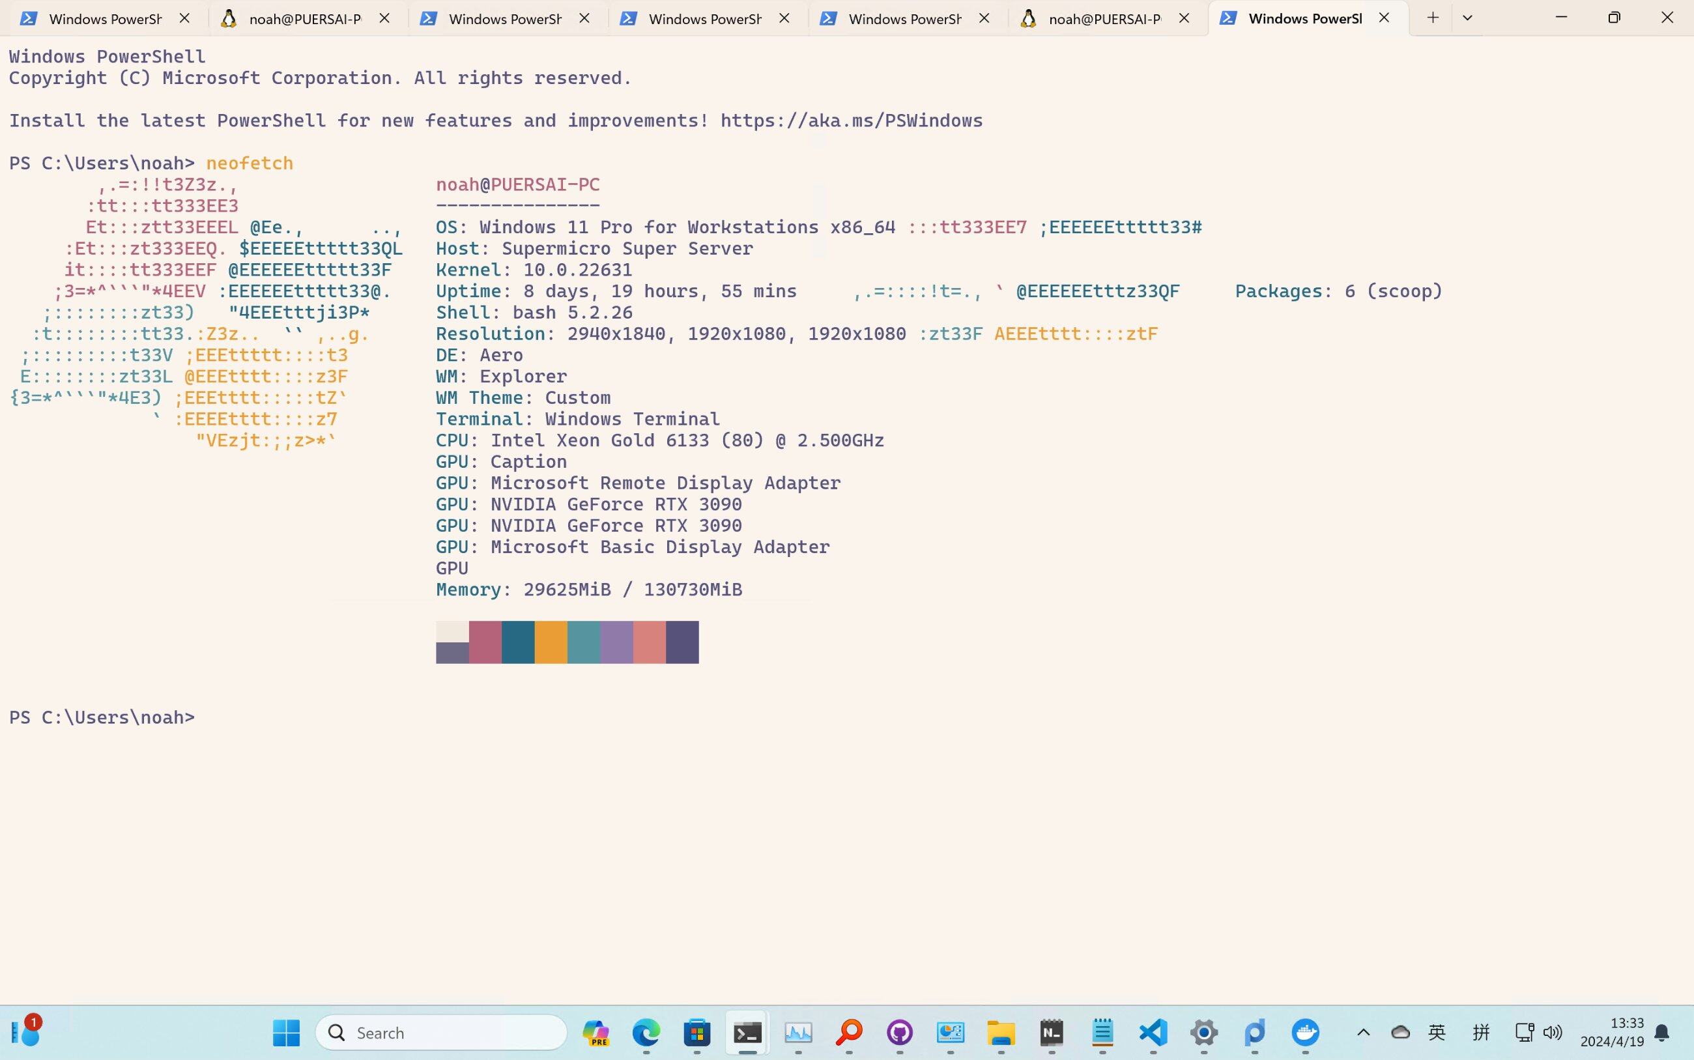Open the orange magnifier search app icon

coord(849,1033)
